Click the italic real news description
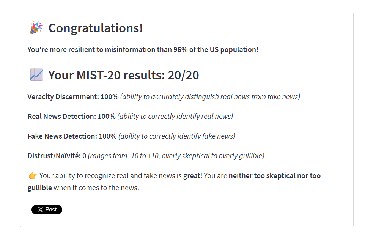Screen dimensions: 373x249 (175, 117)
